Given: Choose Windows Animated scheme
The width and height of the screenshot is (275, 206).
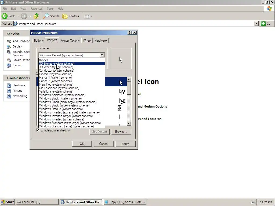Looking at the screenshot, I should click(x=71, y=95).
